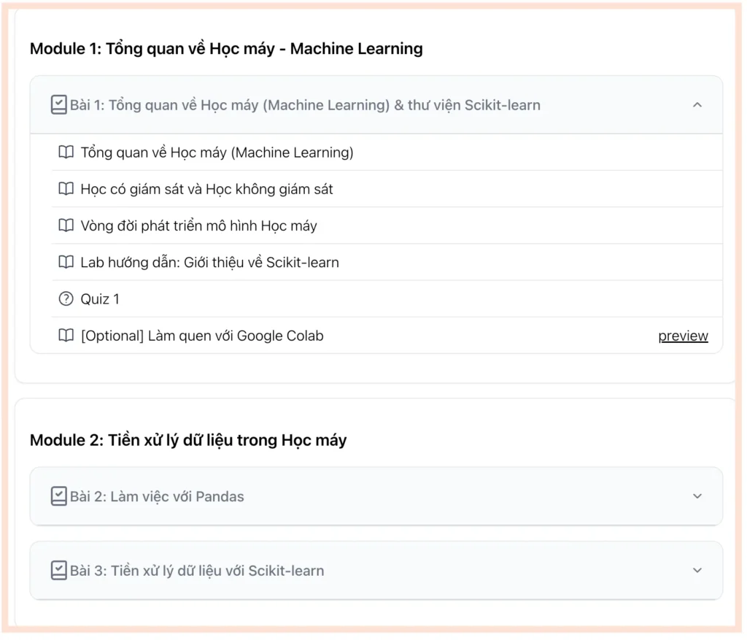
Task: Click book icon beside Lab hướng dẫn
Action: [x=66, y=262]
